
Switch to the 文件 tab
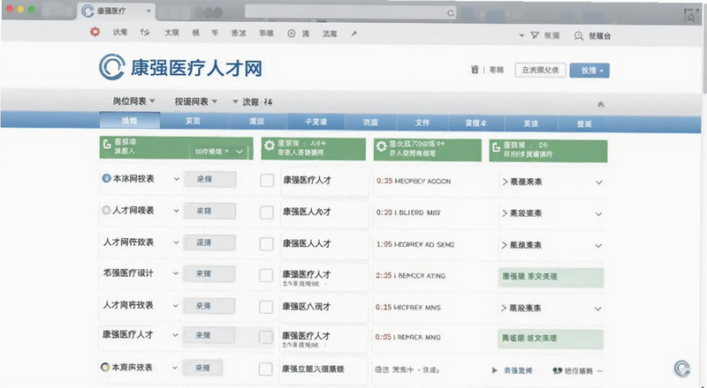point(422,123)
